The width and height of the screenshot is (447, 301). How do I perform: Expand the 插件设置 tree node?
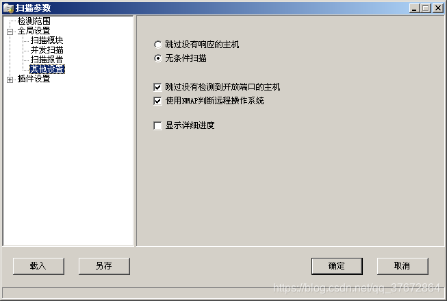tap(10, 80)
